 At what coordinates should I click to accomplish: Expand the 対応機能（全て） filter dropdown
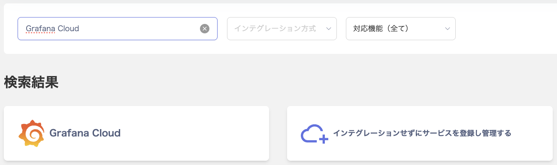coord(401,29)
